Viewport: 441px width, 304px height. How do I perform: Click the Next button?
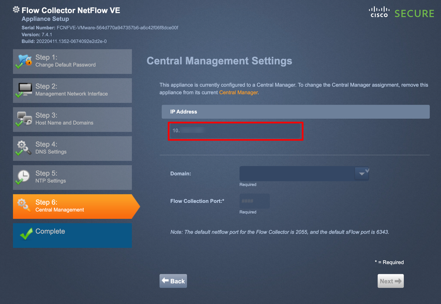click(390, 281)
